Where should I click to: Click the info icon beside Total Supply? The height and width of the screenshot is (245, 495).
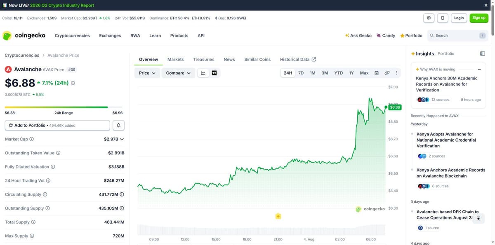pyautogui.click(x=33, y=222)
